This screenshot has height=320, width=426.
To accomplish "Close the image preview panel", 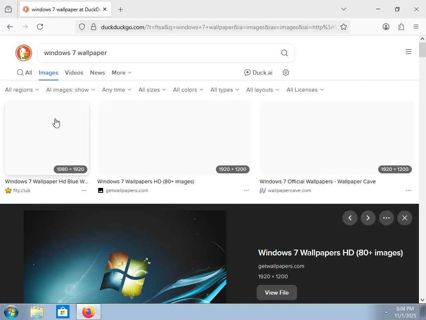I will click(404, 218).
